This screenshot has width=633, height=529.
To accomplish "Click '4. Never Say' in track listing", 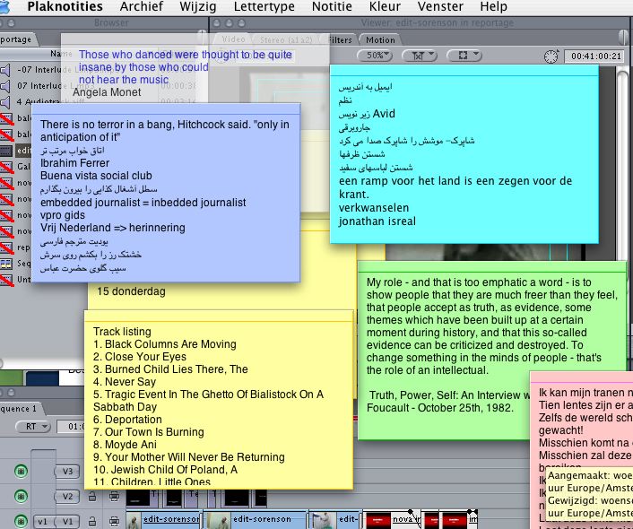I will pyautogui.click(x=125, y=382).
